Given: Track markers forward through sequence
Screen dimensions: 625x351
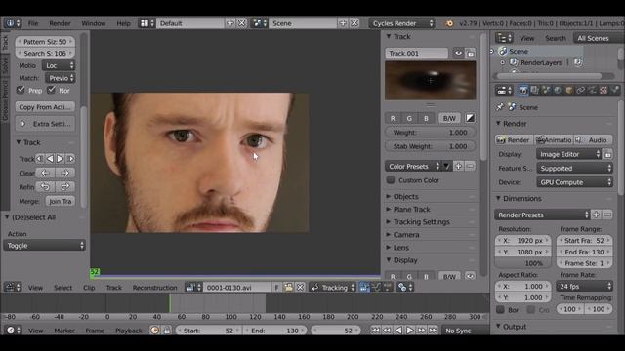Looking at the screenshot, I should (61, 159).
